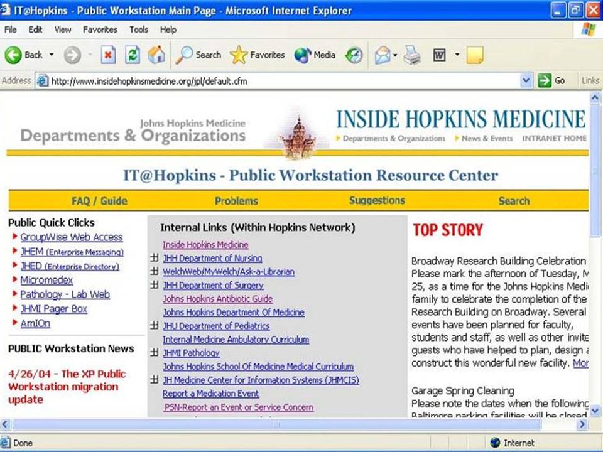Click the Forward arrow toolbar icon

[72, 55]
